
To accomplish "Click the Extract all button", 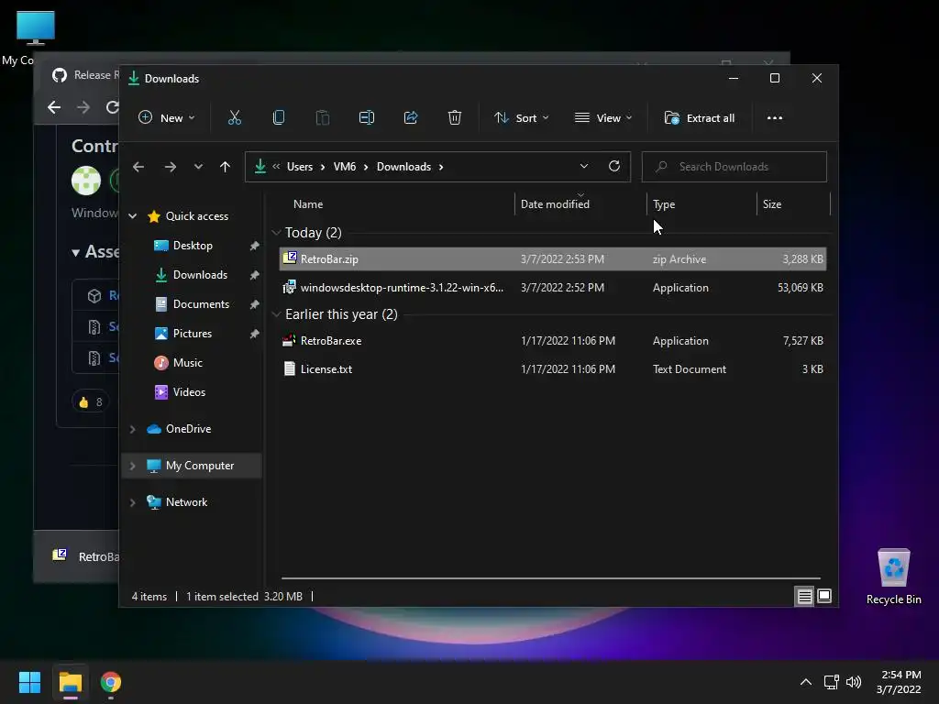I will [x=700, y=118].
